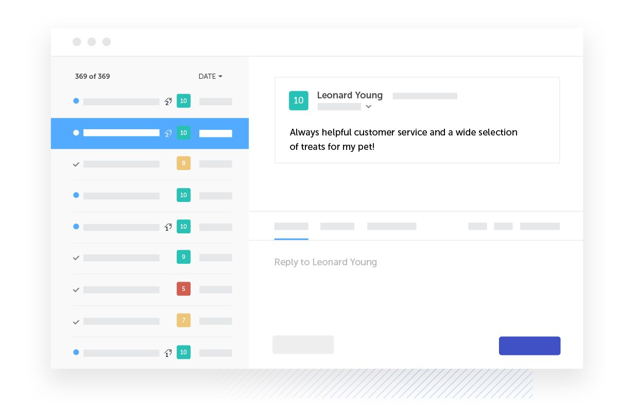
Task: Click the checkmark on the score 8 review
Action: 76,164
